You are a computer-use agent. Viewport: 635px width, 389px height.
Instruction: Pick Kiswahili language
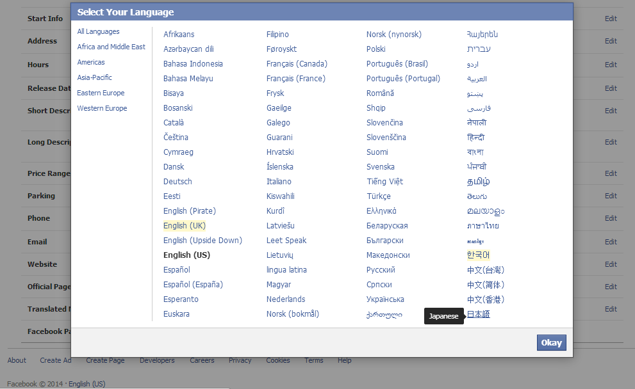click(x=280, y=196)
